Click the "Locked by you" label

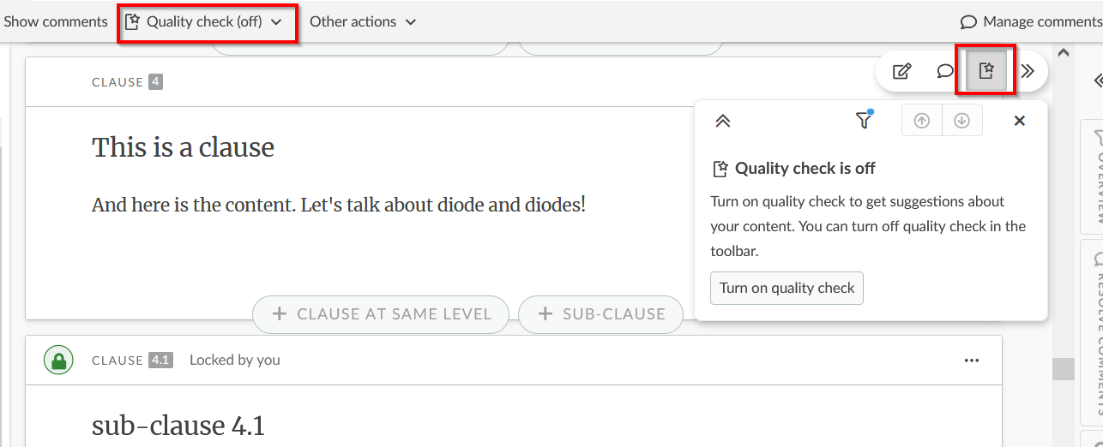[x=235, y=361]
